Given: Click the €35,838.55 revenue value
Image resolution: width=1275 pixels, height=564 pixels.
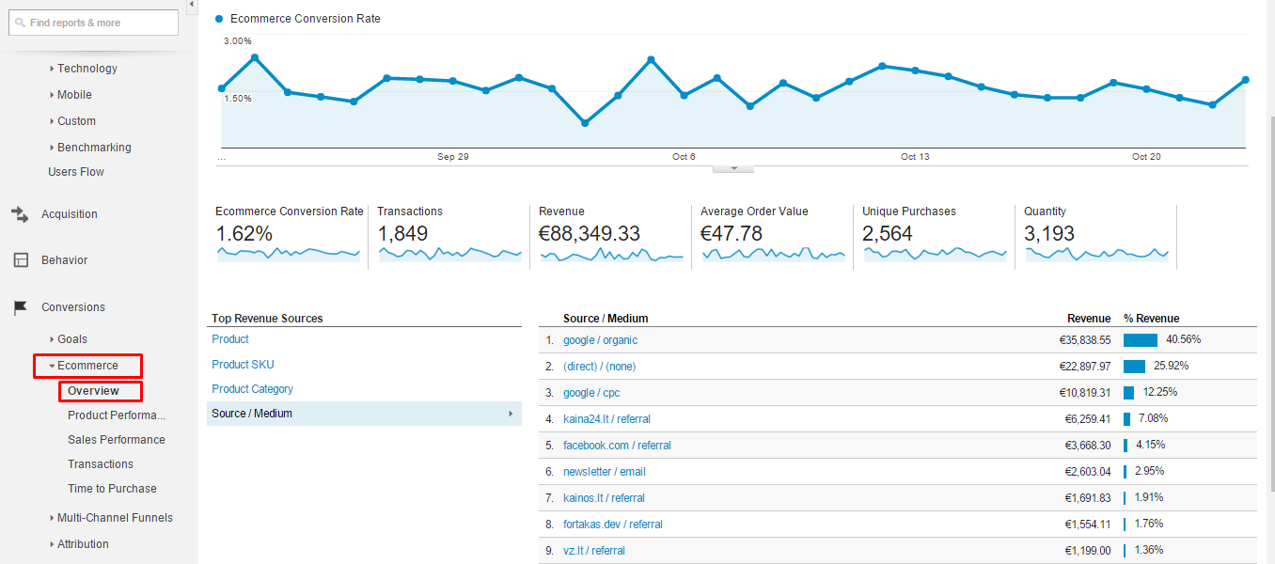Looking at the screenshot, I should coord(1087,340).
